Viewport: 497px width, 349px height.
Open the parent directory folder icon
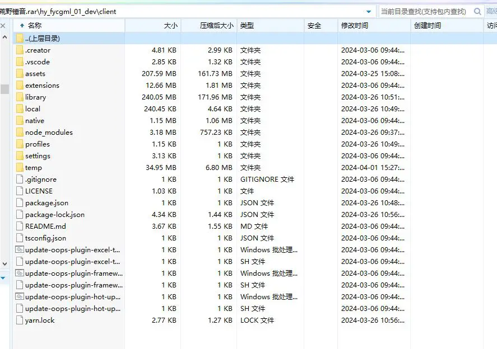pos(20,38)
